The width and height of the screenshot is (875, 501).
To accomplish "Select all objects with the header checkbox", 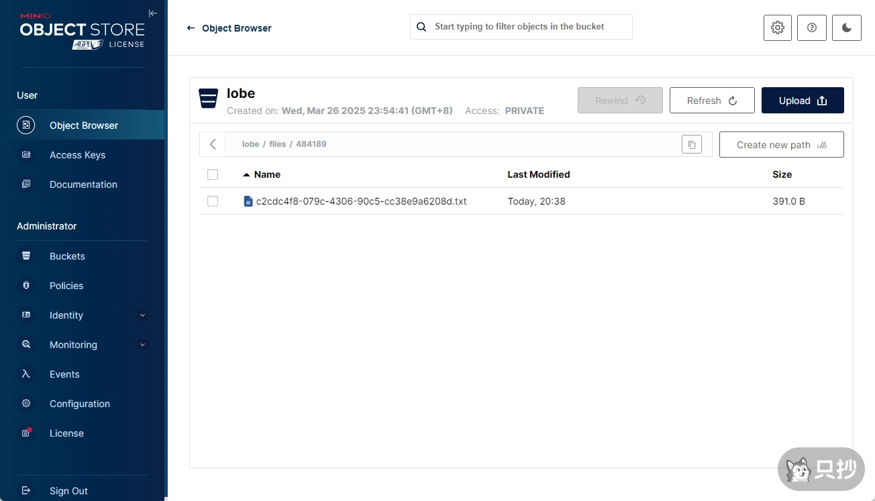I will pyautogui.click(x=213, y=174).
